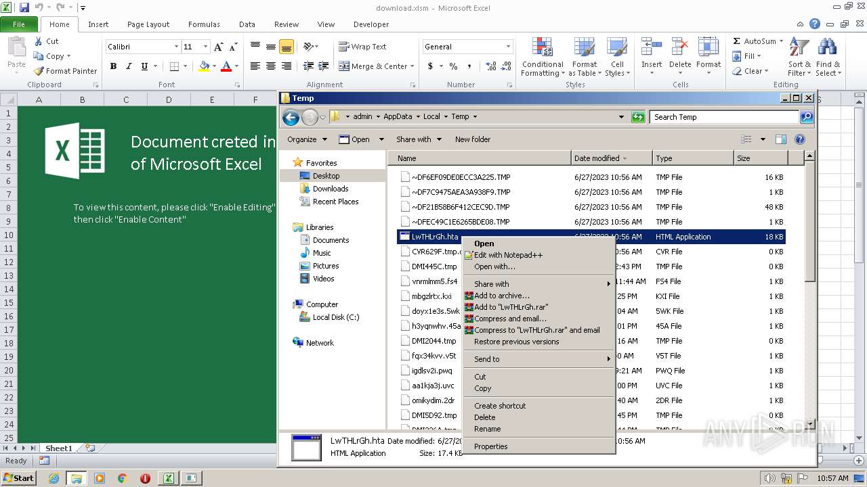Viewport: 867px width, 487px height.
Task: Click the Cut icon in Clipboard group
Action: [46, 41]
